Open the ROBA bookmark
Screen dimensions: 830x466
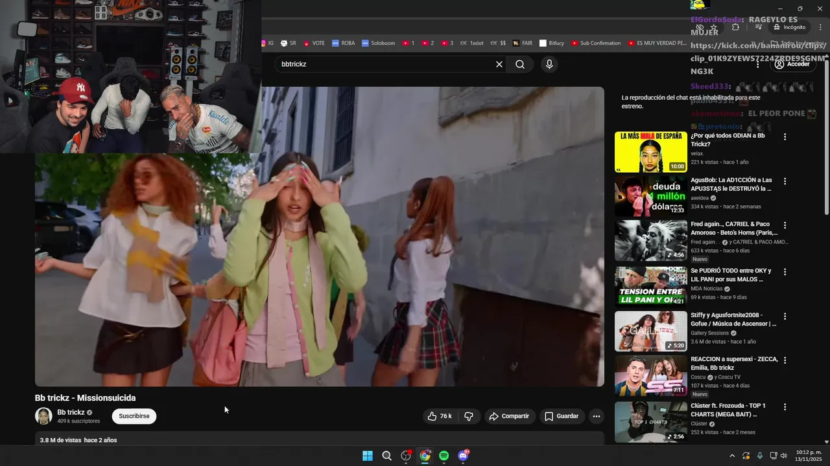(x=343, y=43)
